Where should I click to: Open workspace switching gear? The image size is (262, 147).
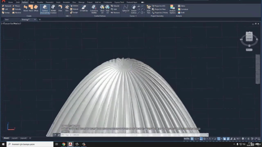click(x=243, y=139)
